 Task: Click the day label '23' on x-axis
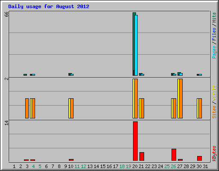(154, 166)
